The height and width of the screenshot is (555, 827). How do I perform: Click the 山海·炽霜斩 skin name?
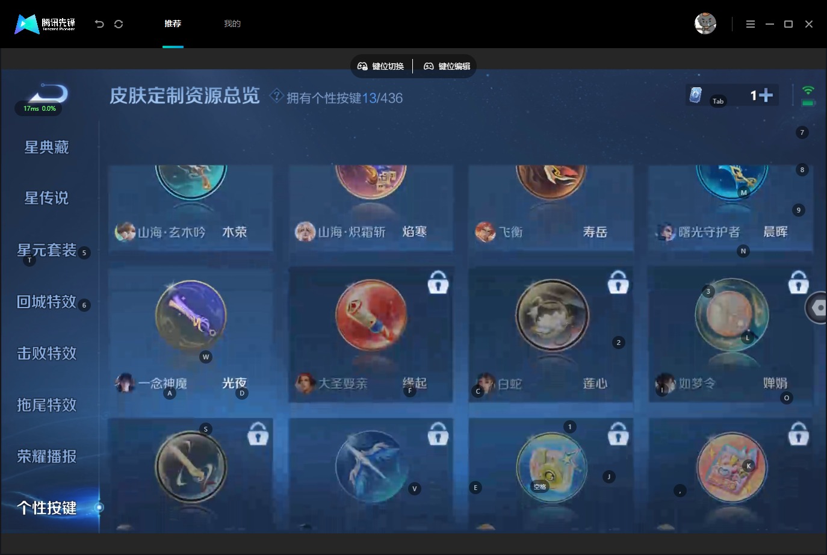[x=352, y=232]
